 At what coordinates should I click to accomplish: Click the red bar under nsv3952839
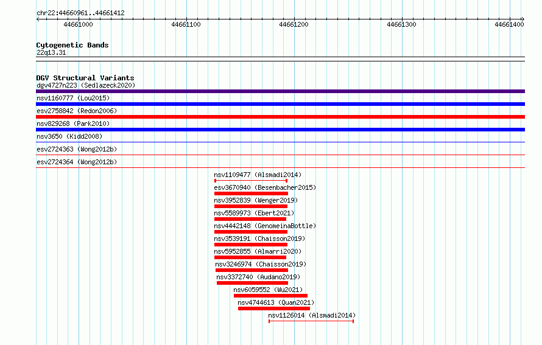251,206
